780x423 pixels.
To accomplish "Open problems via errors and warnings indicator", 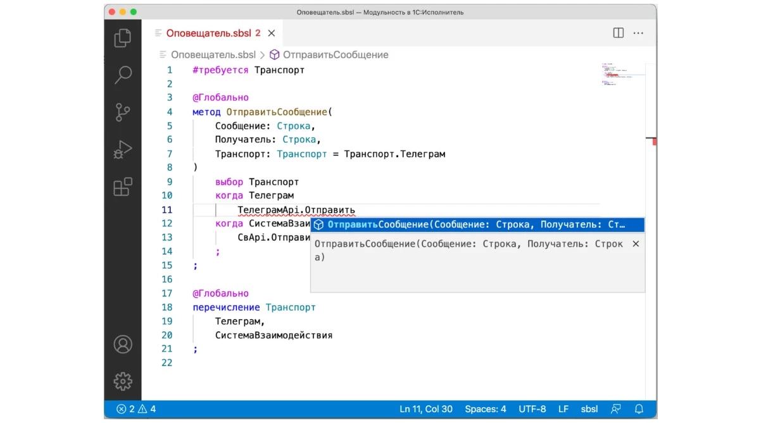I will click(136, 409).
